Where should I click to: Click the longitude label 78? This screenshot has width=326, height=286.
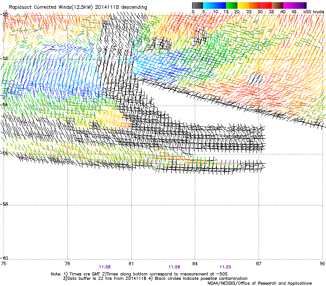click(x=67, y=264)
